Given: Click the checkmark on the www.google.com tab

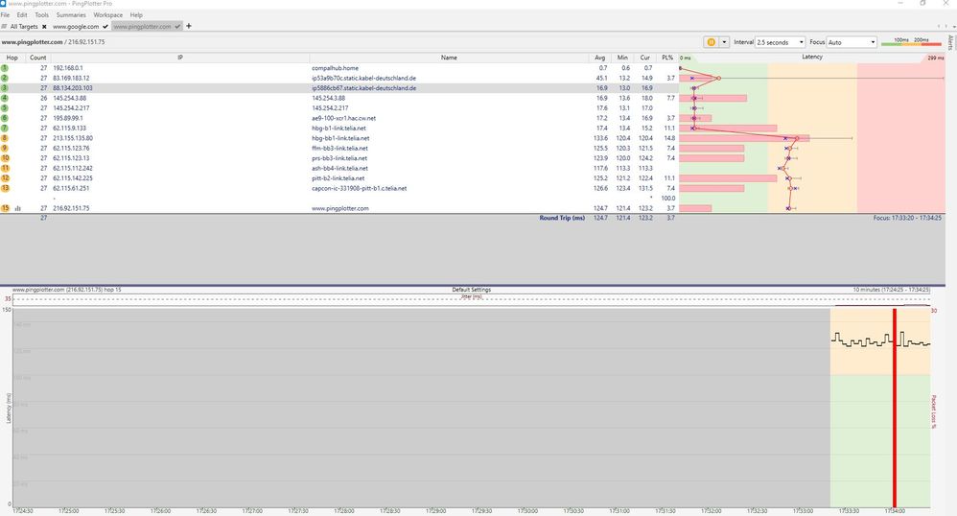Looking at the screenshot, I should (x=105, y=27).
